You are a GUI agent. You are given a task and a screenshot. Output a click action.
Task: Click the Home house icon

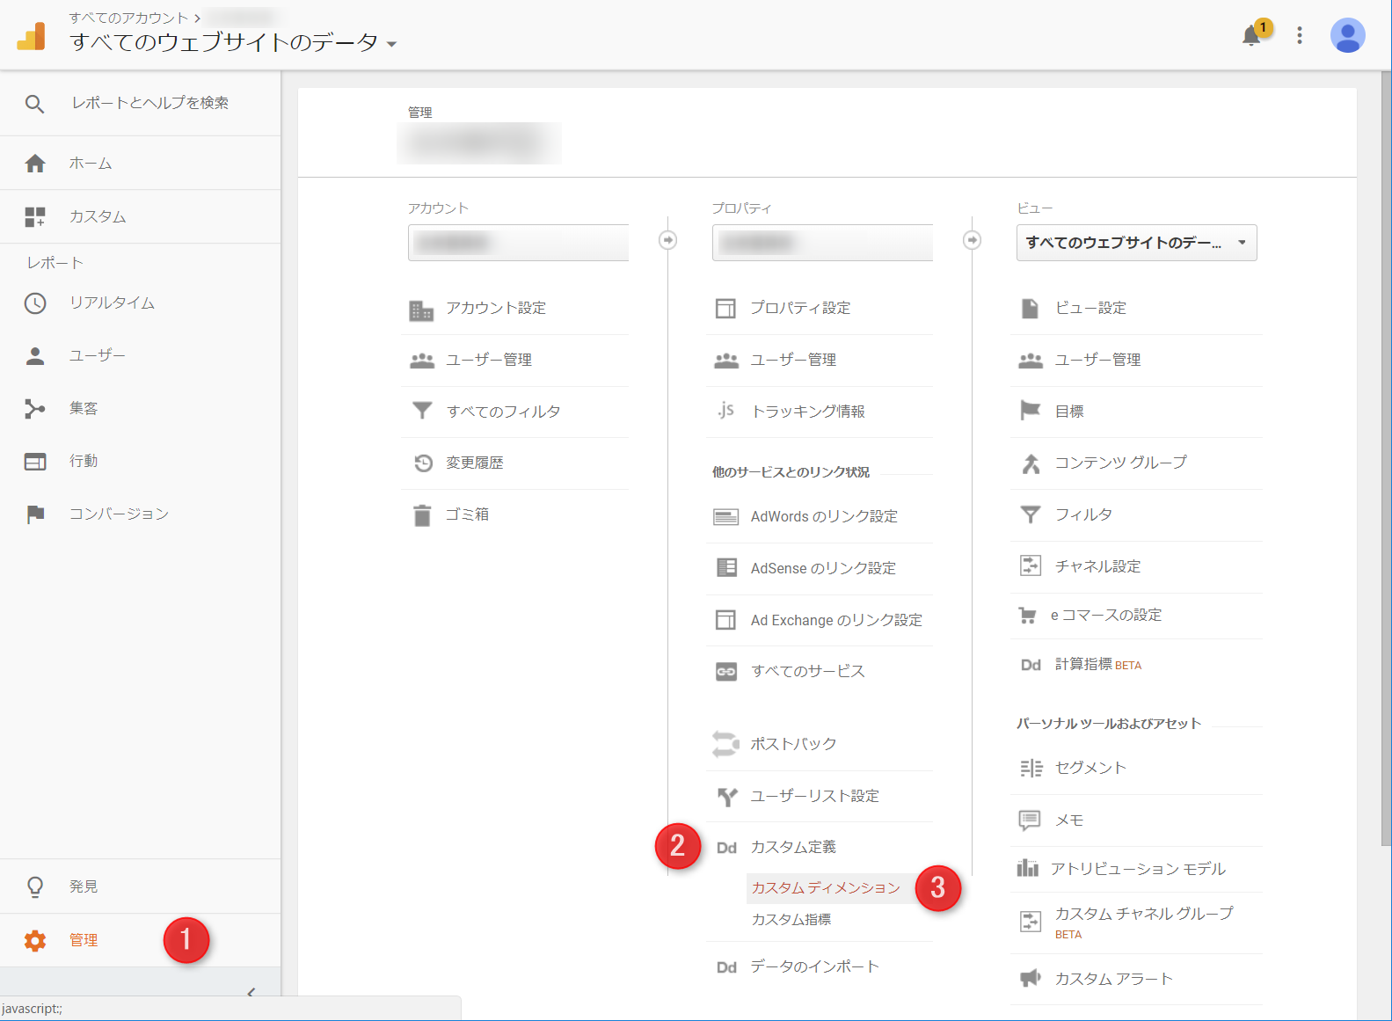(35, 164)
